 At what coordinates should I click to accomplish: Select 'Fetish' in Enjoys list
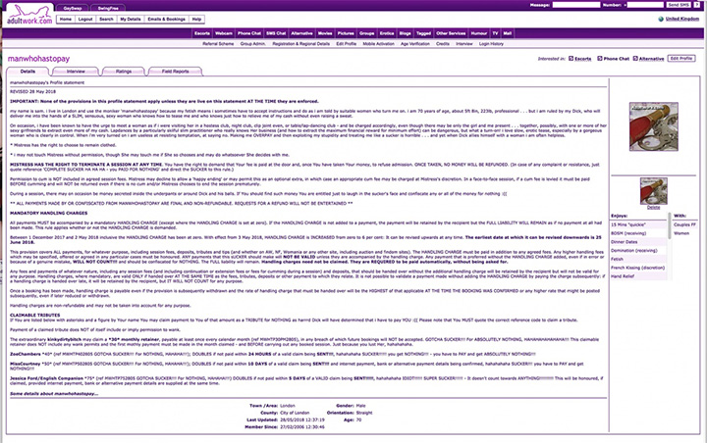pos(638,259)
